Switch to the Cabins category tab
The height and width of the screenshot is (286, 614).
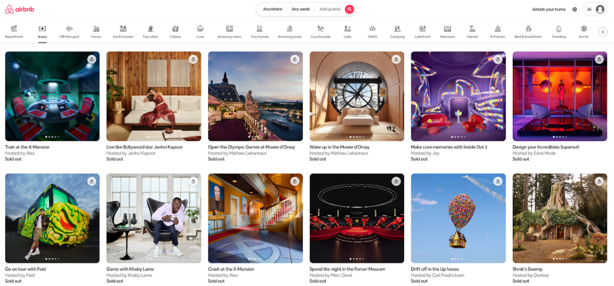pos(175,31)
